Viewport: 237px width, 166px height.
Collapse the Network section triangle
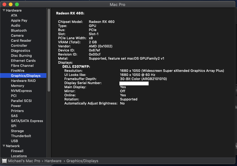4,146
